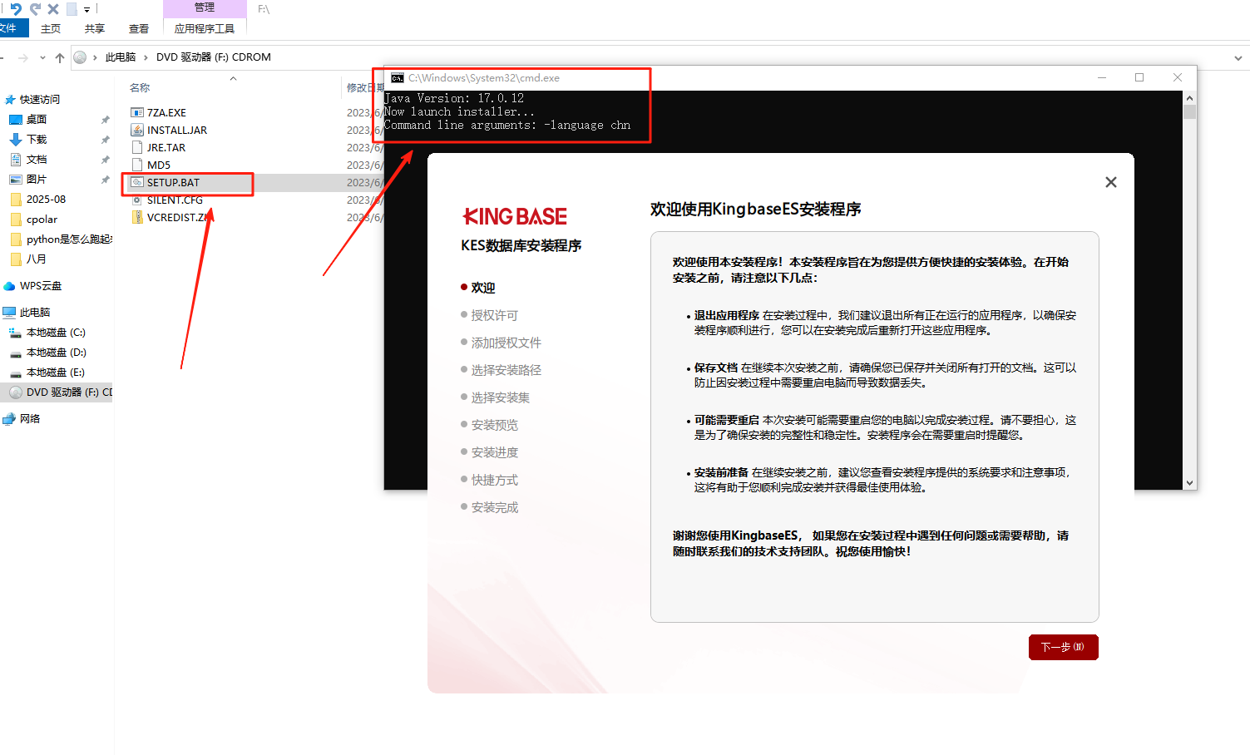Select the MD5 file icon

tap(137, 165)
